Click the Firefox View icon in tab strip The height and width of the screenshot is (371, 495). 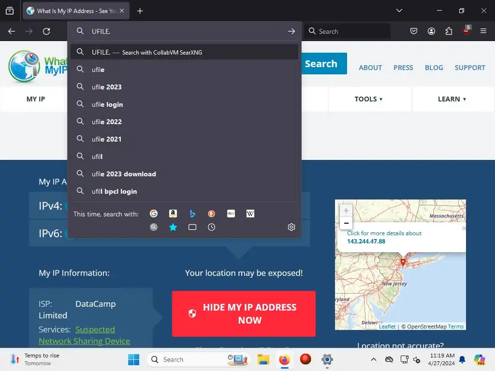10,11
